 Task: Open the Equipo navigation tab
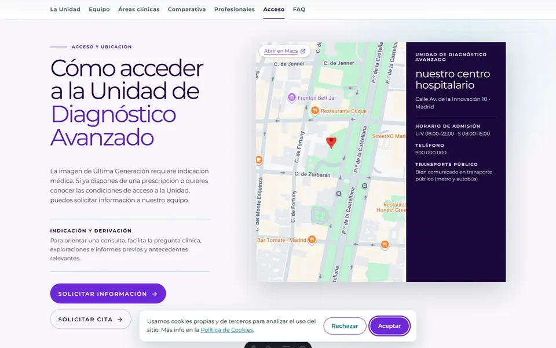coord(99,9)
